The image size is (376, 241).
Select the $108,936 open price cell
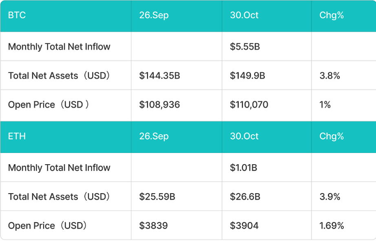coord(159,105)
